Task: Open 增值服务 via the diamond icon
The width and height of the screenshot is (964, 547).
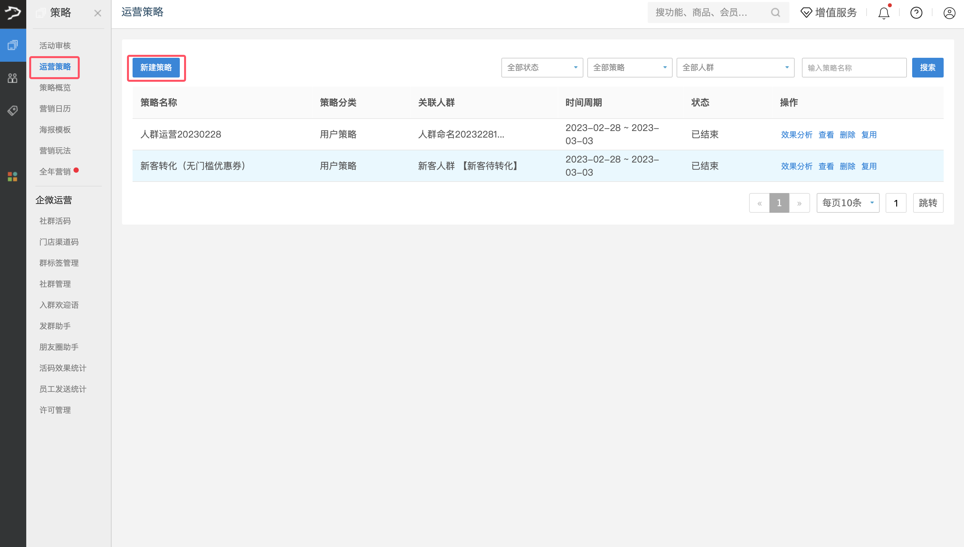Action: click(806, 12)
